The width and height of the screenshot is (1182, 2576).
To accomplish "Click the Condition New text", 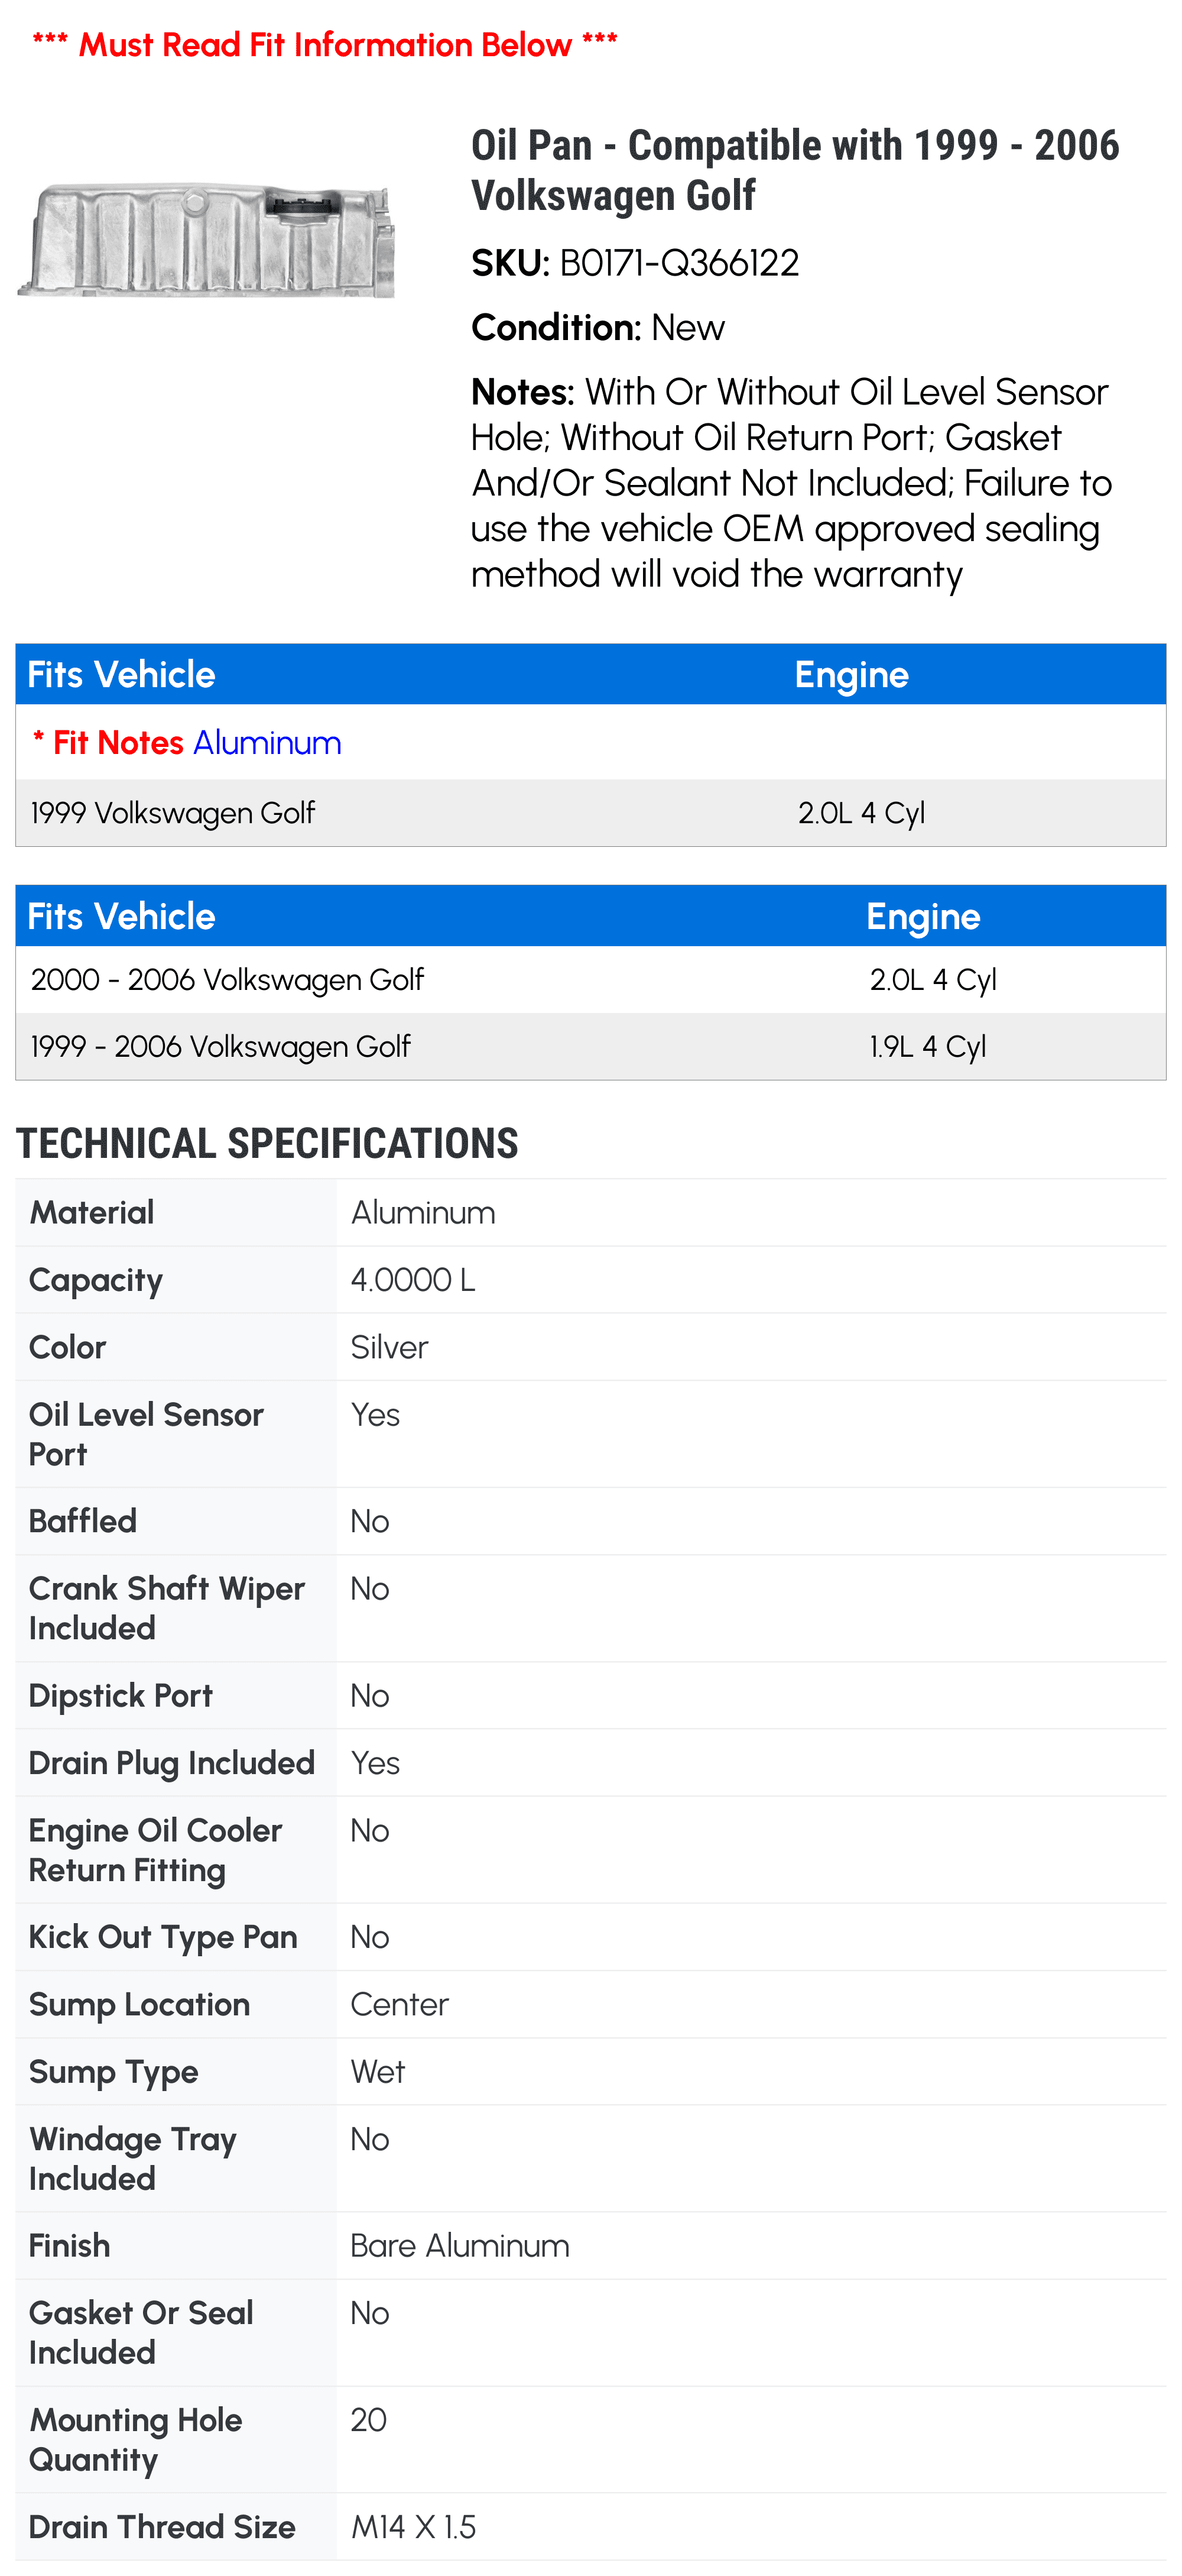I will 598,328.
